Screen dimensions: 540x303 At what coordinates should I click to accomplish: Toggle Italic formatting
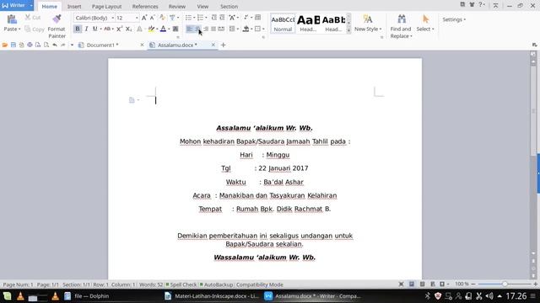(86, 29)
